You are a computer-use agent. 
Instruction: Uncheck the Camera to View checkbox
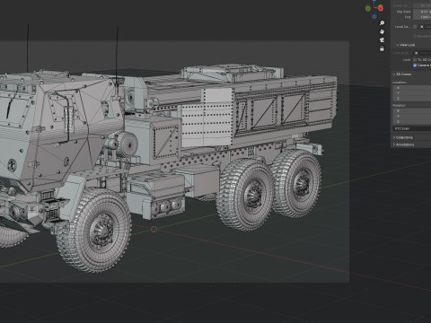pyautogui.click(x=415, y=65)
